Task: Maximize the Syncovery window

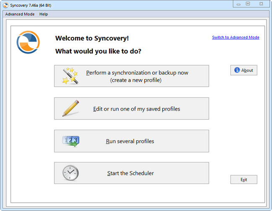Action: [x=248, y=4]
